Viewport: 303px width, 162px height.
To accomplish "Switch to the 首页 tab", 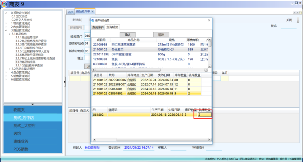I will pos(71,12).
